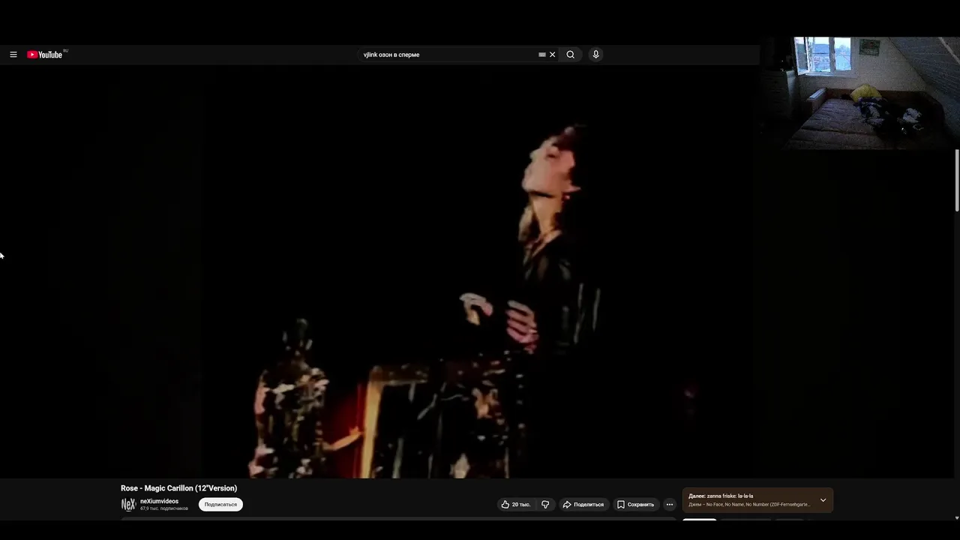The height and width of the screenshot is (540, 960).
Task: Save the video via Сохранить
Action: (x=636, y=505)
